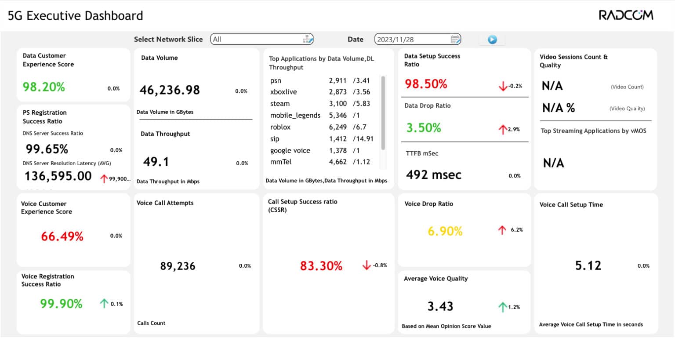Select "mobile_legends" in the applications list
This screenshot has width=675, height=338.
294,115
